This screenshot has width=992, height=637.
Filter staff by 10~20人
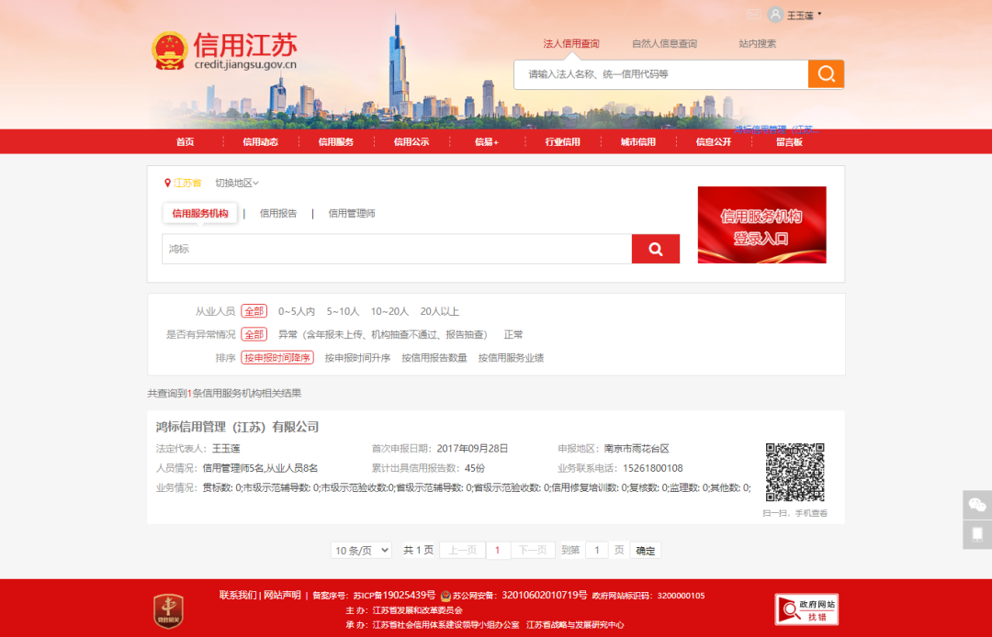(389, 311)
